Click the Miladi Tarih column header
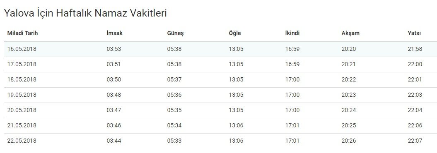The image size is (437, 153). coord(22,33)
